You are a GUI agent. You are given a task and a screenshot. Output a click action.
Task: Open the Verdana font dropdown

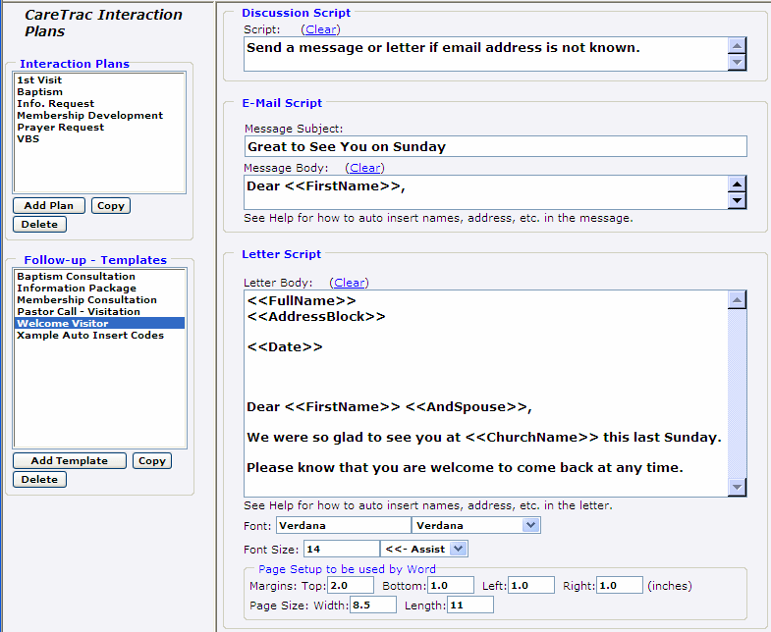click(x=530, y=525)
